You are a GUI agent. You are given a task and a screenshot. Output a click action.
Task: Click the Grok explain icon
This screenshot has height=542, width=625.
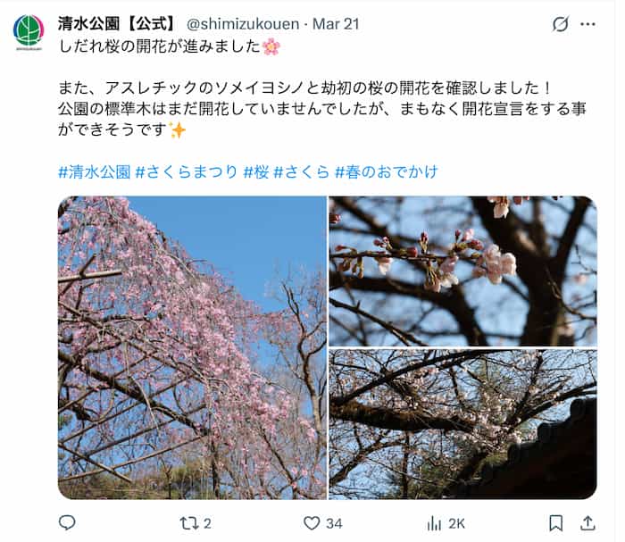(560, 24)
